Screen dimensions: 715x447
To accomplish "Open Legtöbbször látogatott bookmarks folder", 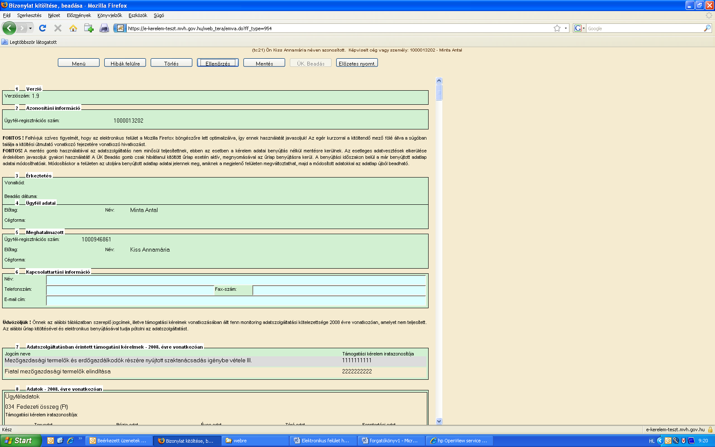I will click(29, 42).
